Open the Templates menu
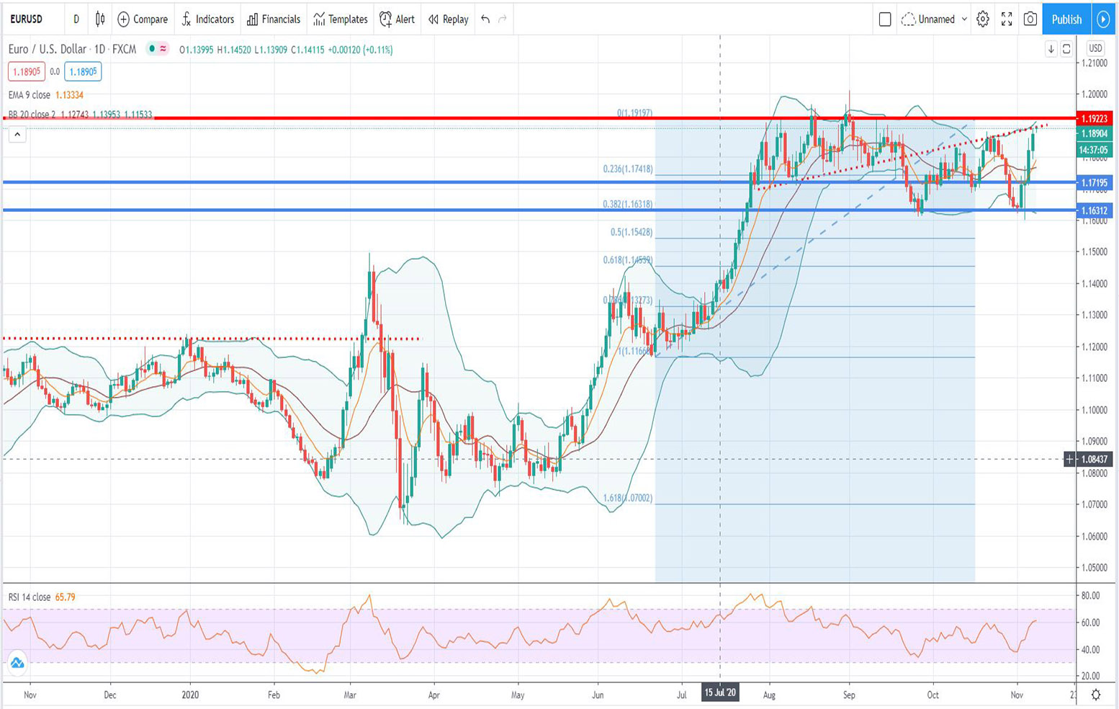 click(340, 19)
